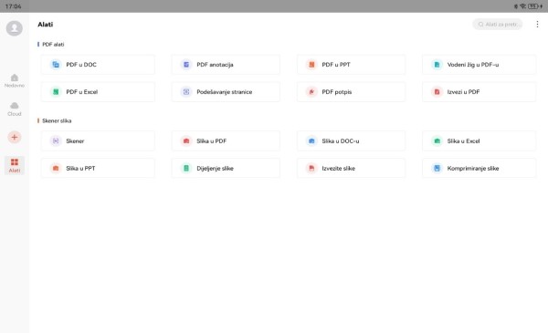This screenshot has width=548, height=333.
Task: Launch the Skener icon
Action: [56, 141]
